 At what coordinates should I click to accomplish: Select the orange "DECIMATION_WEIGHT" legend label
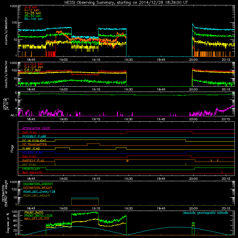coord(38,188)
